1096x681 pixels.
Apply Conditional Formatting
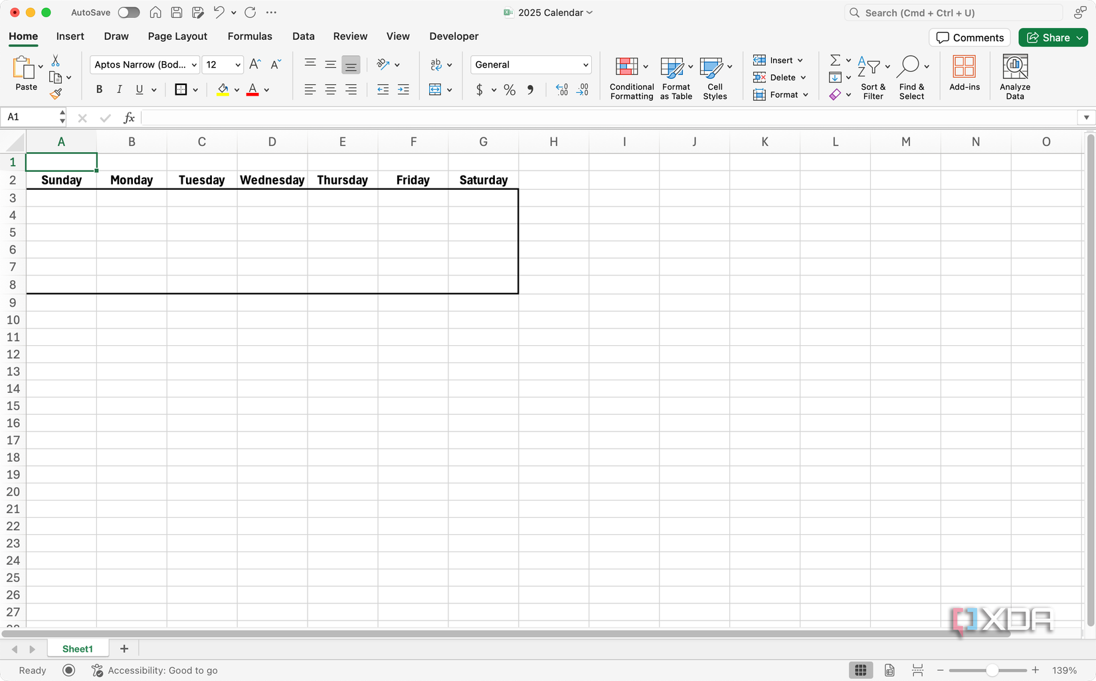[x=632, y=78]
